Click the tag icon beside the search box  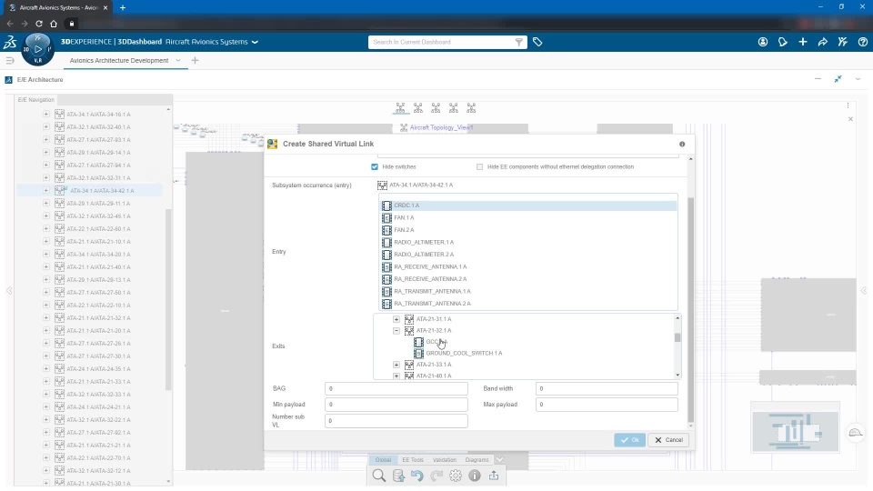click(x=537, y=42)
